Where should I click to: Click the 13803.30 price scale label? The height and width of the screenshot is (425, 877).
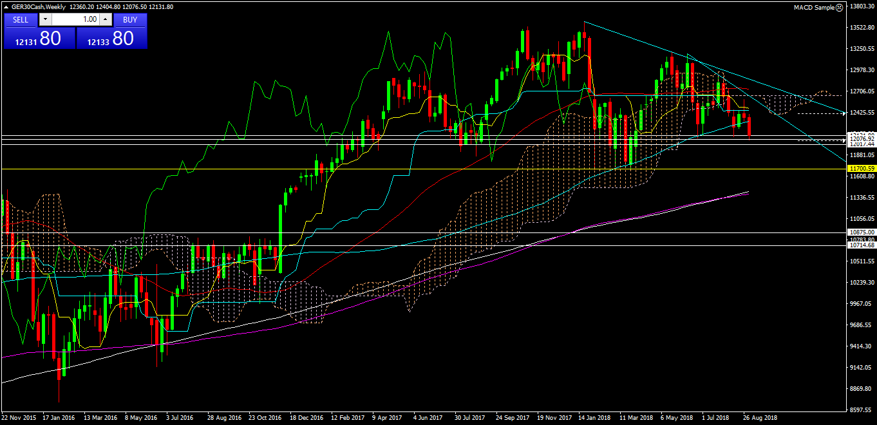coord(862,6)
